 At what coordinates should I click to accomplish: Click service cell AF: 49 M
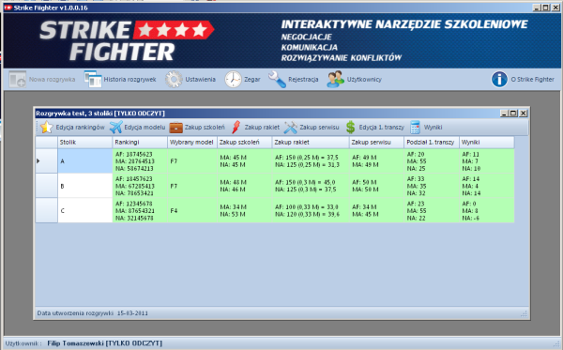(x=376, y=160)
